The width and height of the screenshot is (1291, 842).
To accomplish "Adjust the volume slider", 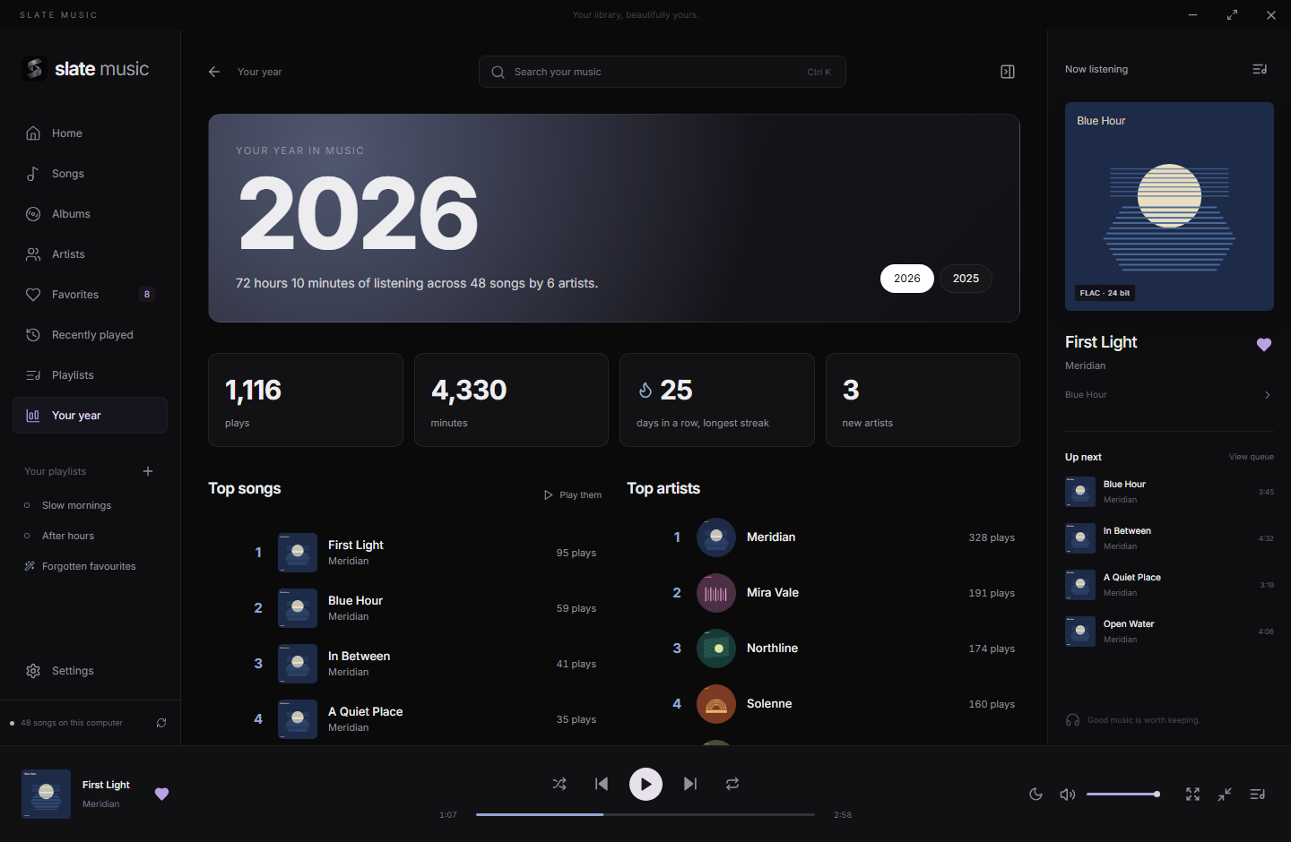I will 1122,795.
